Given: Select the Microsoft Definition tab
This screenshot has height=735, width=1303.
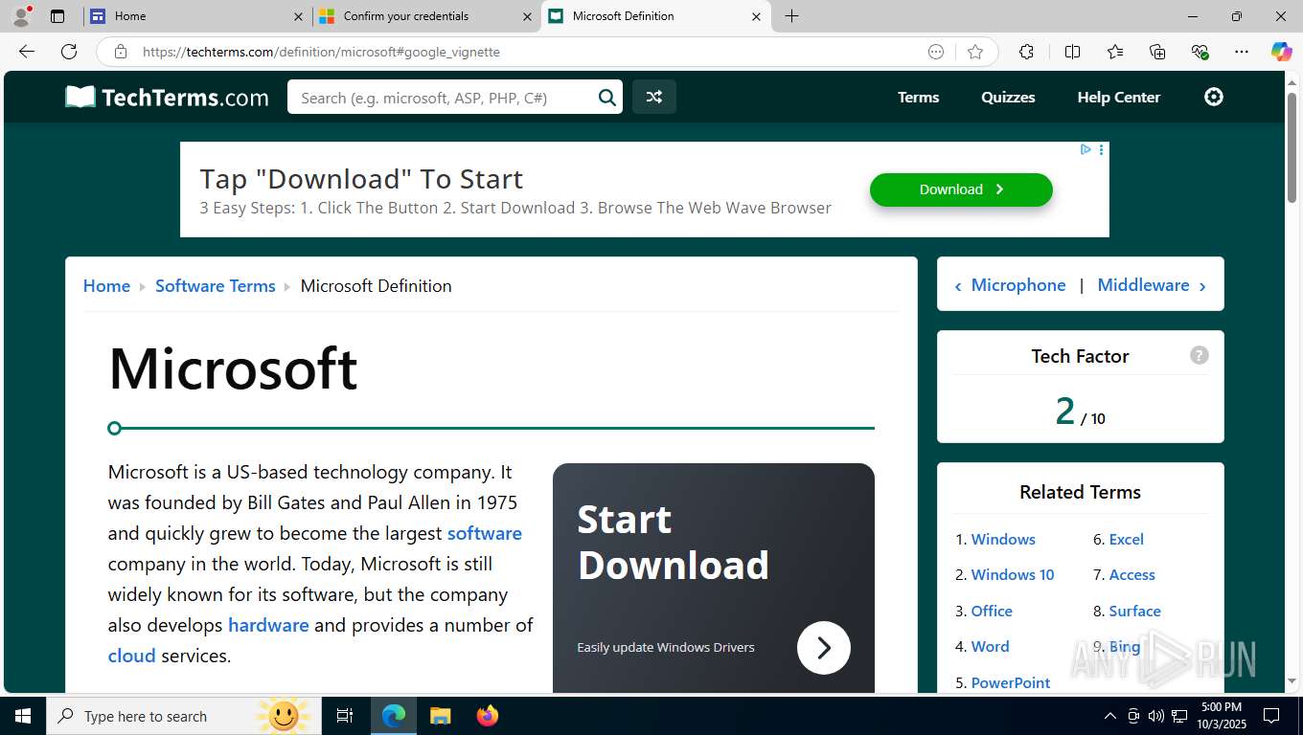Looking at the screenshot, I should [655, 16].
